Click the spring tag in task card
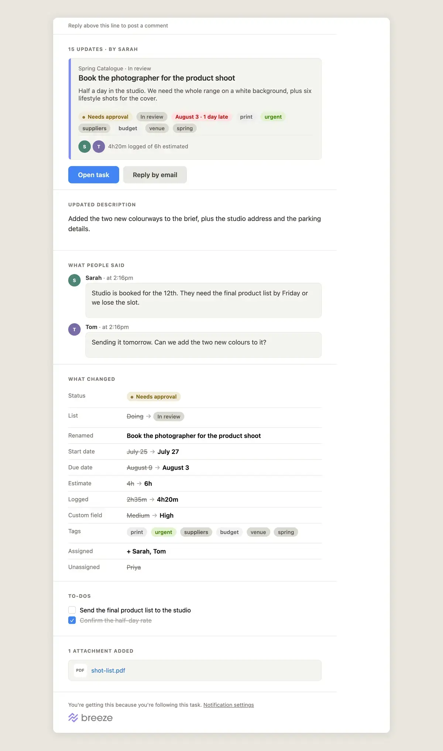 coord(185,128)
